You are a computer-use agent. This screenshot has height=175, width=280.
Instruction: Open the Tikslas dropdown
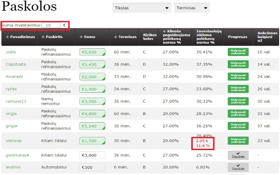point(141,8)
